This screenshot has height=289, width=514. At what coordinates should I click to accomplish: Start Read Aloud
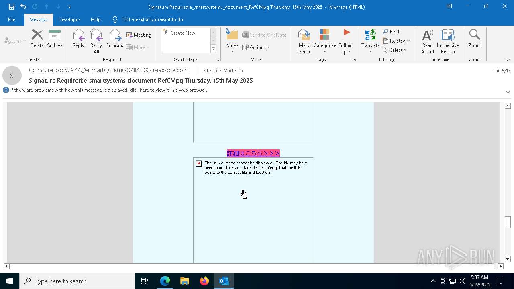[x=427, y=41]
